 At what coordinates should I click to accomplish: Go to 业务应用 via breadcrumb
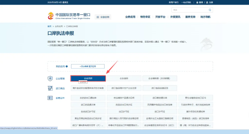click(x=59, y=26)
